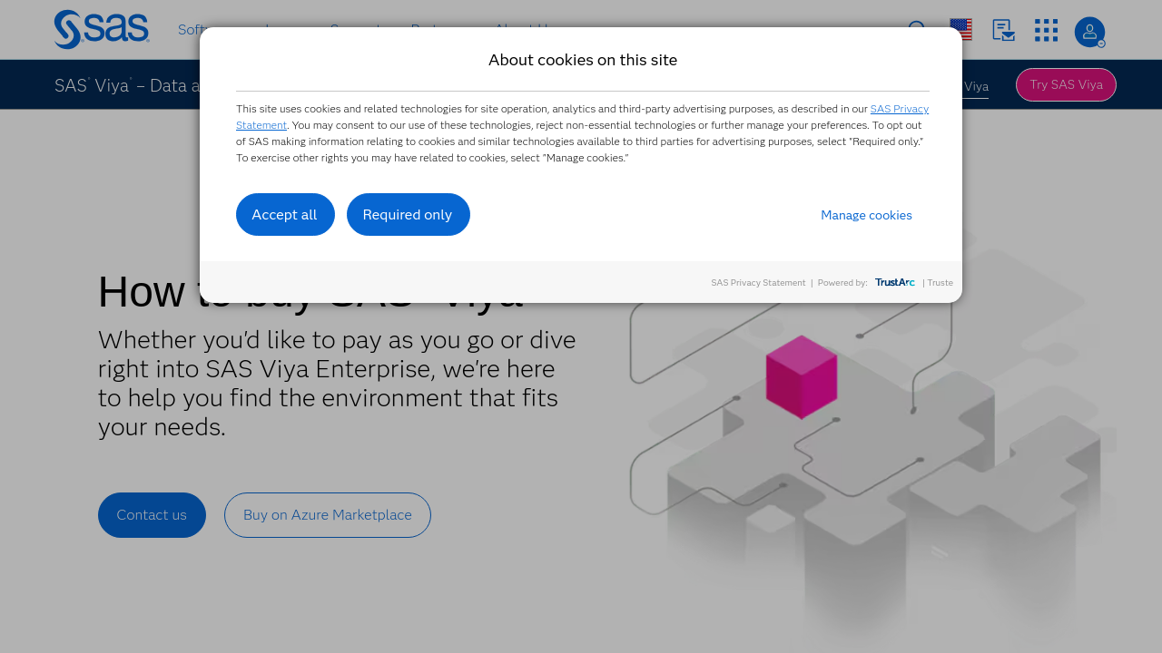Open the search magnifier icon
This screenshot has height=653, width=1162.
point(917,30)
